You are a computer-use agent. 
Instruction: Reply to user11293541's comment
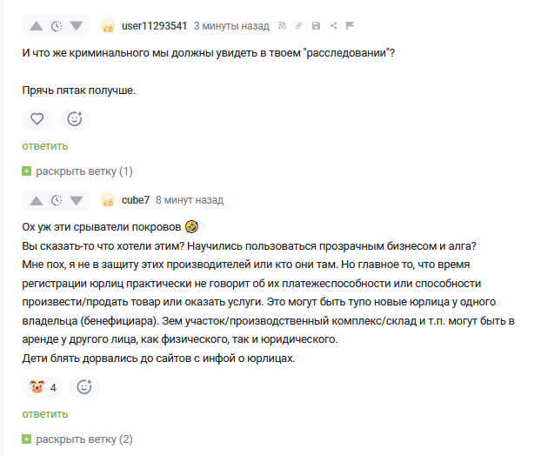point(44,145)
